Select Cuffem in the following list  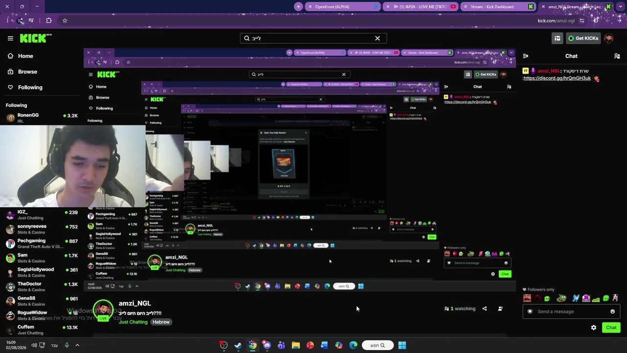coord(41,329)
